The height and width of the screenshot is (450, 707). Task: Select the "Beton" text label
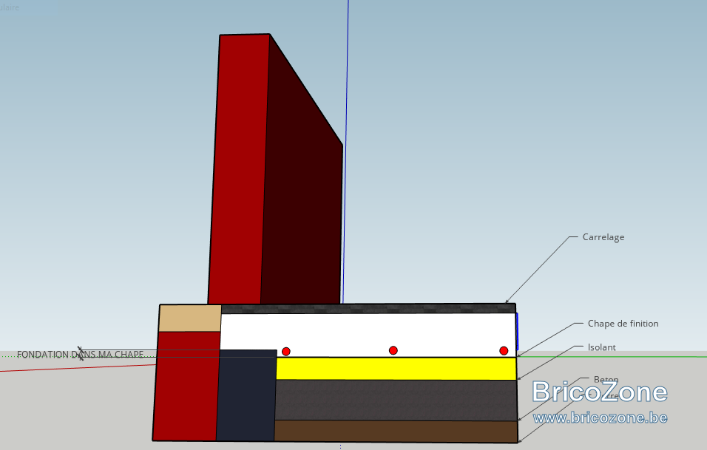tap(606, 379)
